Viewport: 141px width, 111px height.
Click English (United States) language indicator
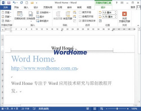pos(44,109)
